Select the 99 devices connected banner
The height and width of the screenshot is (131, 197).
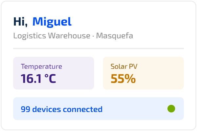click(98, 108)
